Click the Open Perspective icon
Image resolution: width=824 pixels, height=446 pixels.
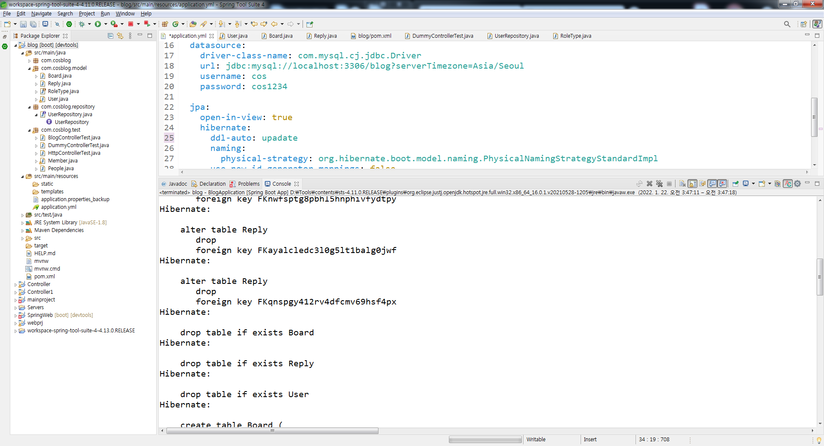click(803, 24)
